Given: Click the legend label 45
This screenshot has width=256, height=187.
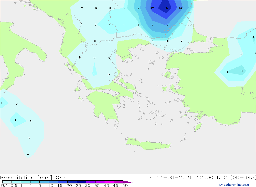Looking at the screenshot, I should (116, 185).
